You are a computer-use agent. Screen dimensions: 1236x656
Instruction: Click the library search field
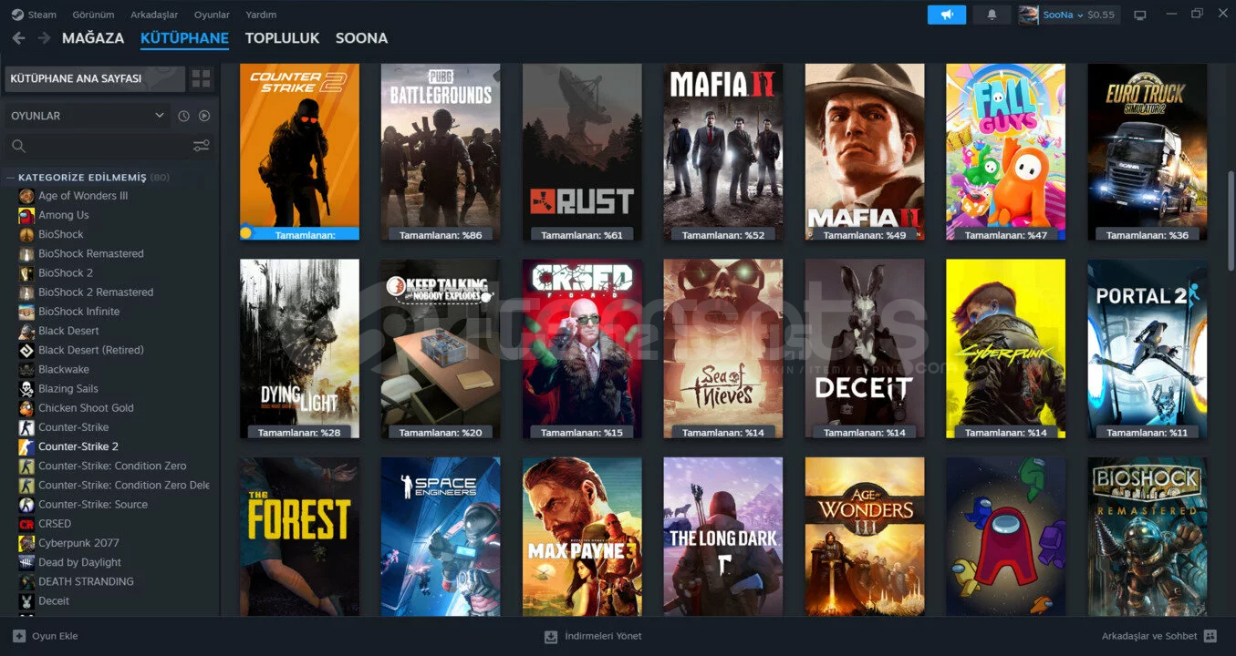coord(97,146)
